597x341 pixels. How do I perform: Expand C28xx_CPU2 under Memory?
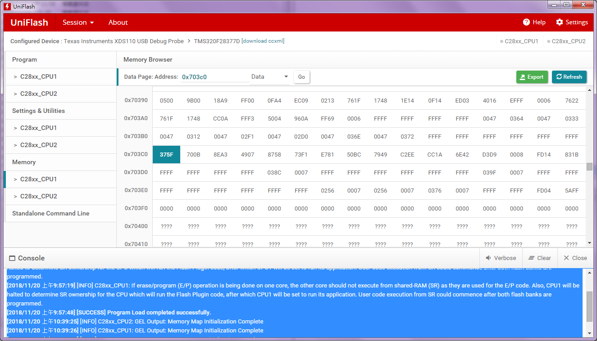(60, 197)
